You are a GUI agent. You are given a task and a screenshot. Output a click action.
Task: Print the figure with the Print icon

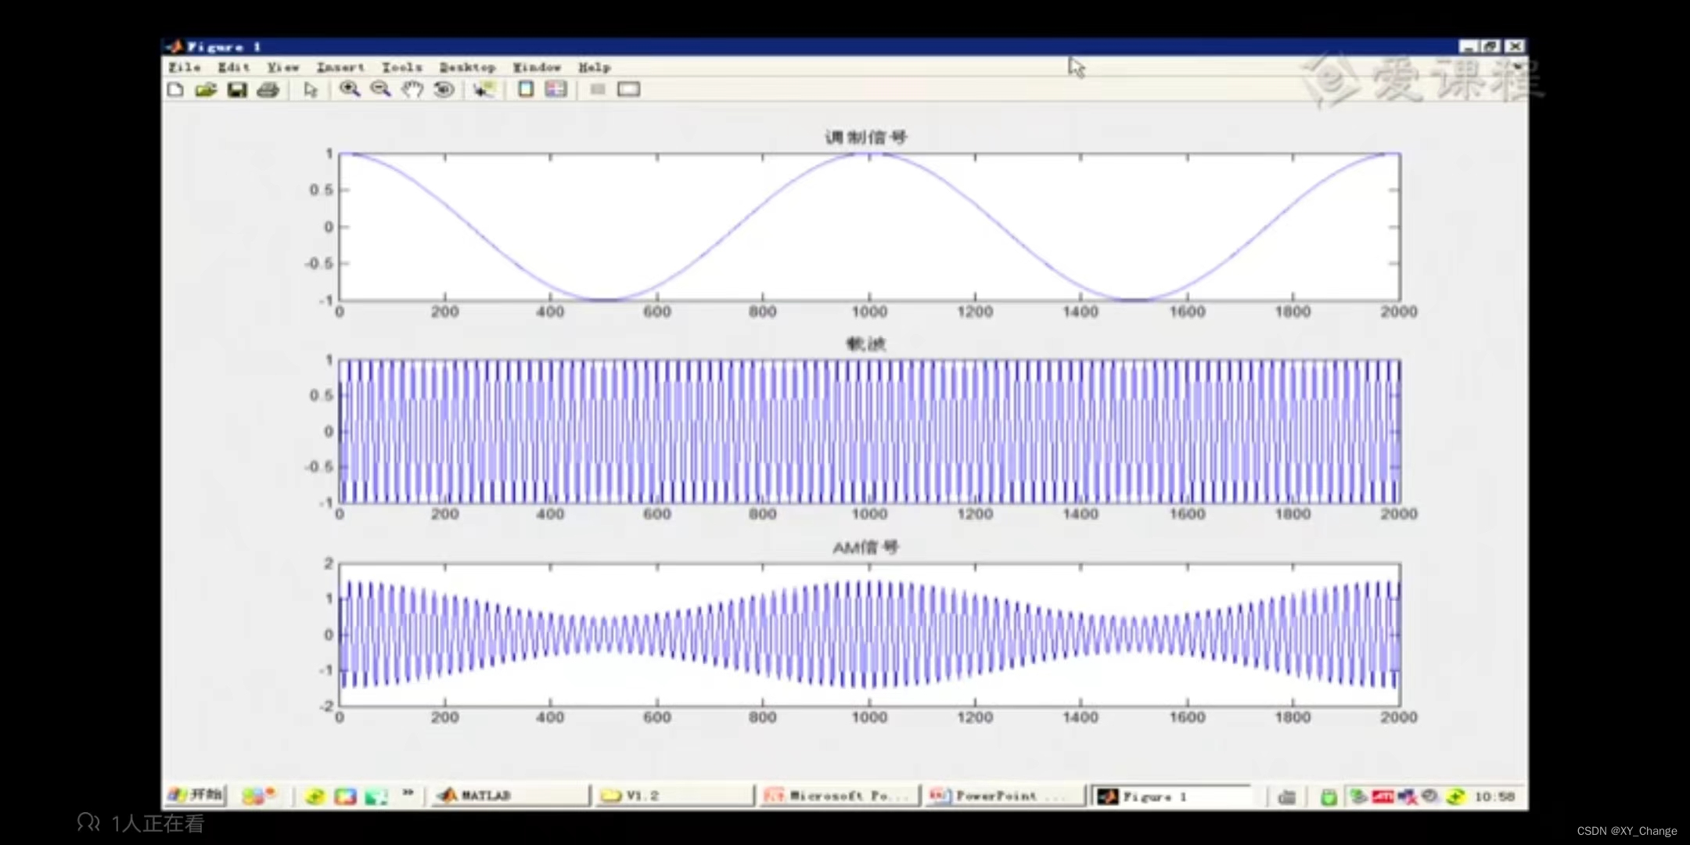tap(268, 90)
